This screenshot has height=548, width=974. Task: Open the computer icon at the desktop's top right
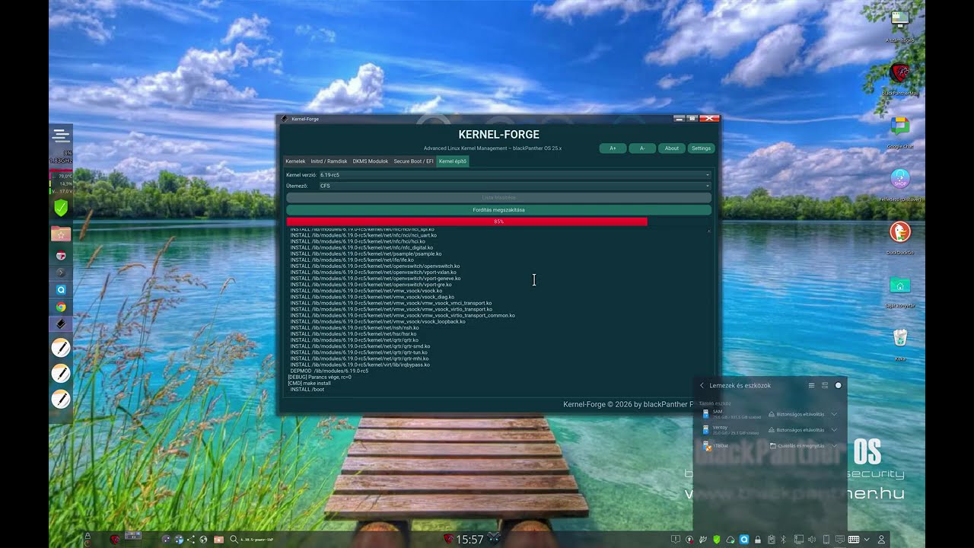pos(900,21)
